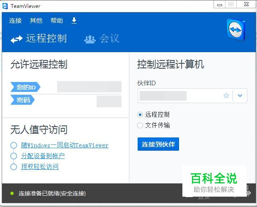The width and height of the screenshot is (257, 207).
Task: Click the TeamViewer logo in the blue header
Action: point(236,30)
